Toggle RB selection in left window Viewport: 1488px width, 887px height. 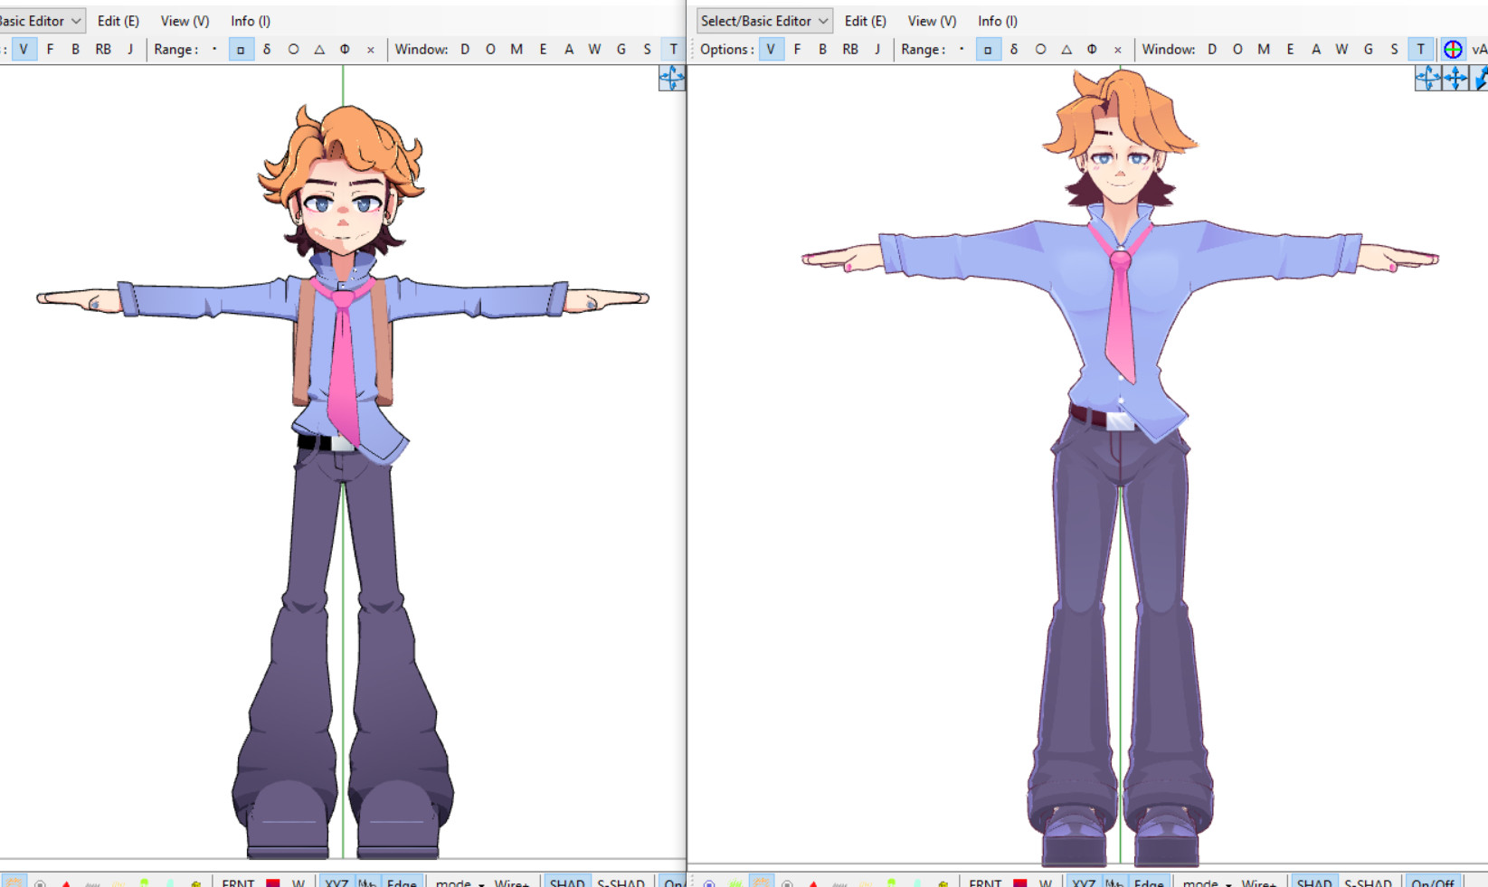click(103, 49)
